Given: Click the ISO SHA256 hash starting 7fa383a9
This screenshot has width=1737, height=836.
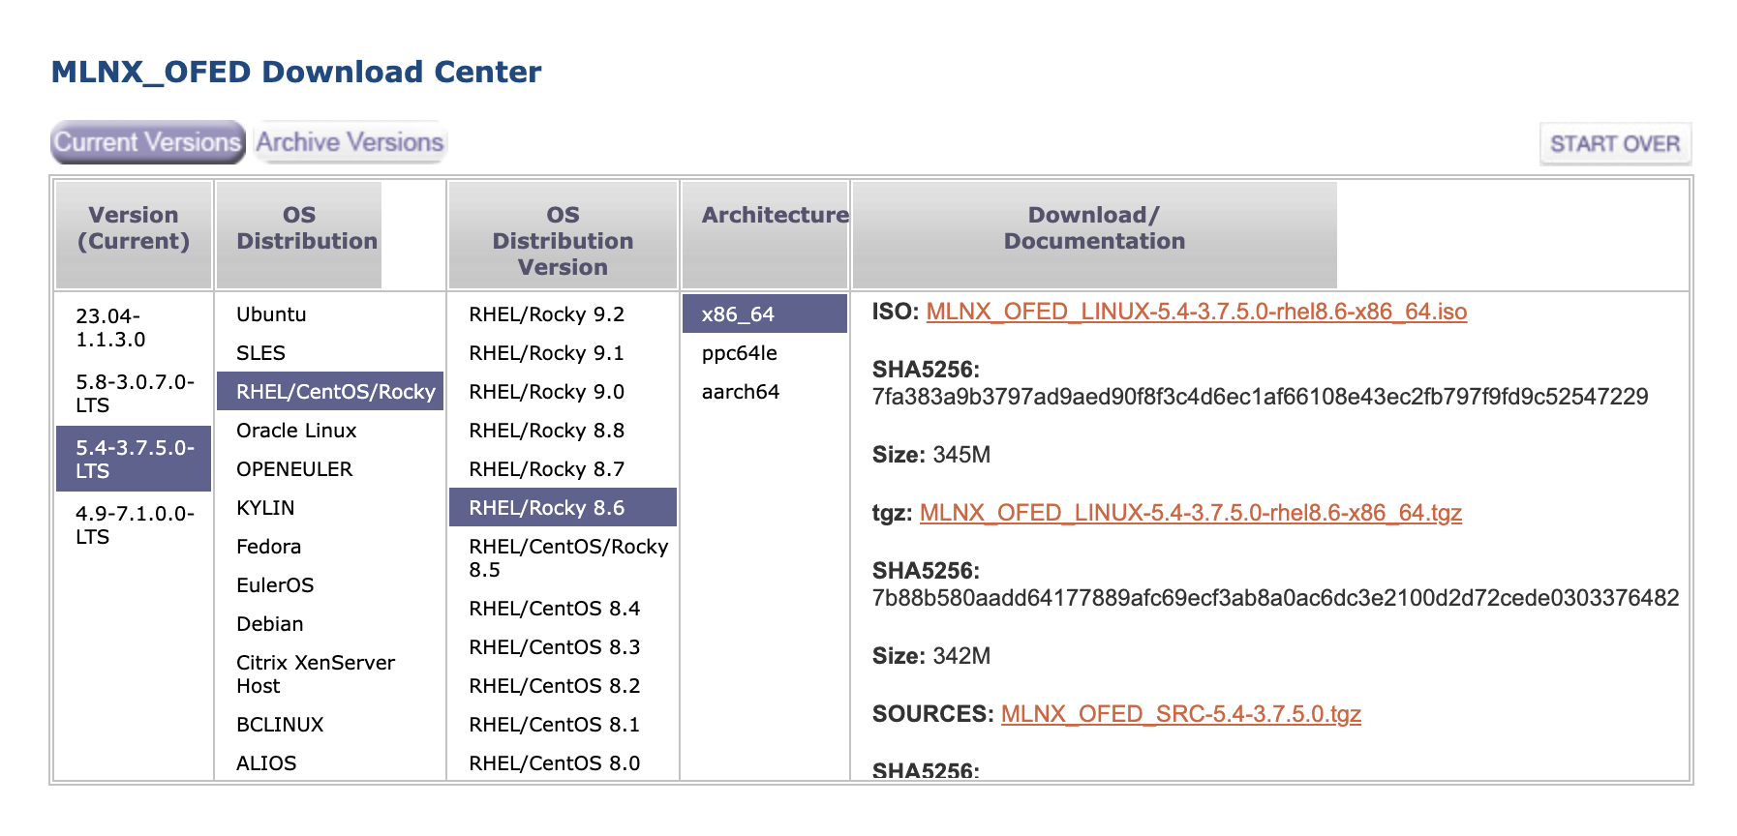Looking at the screenshot, I should 1260,397.
